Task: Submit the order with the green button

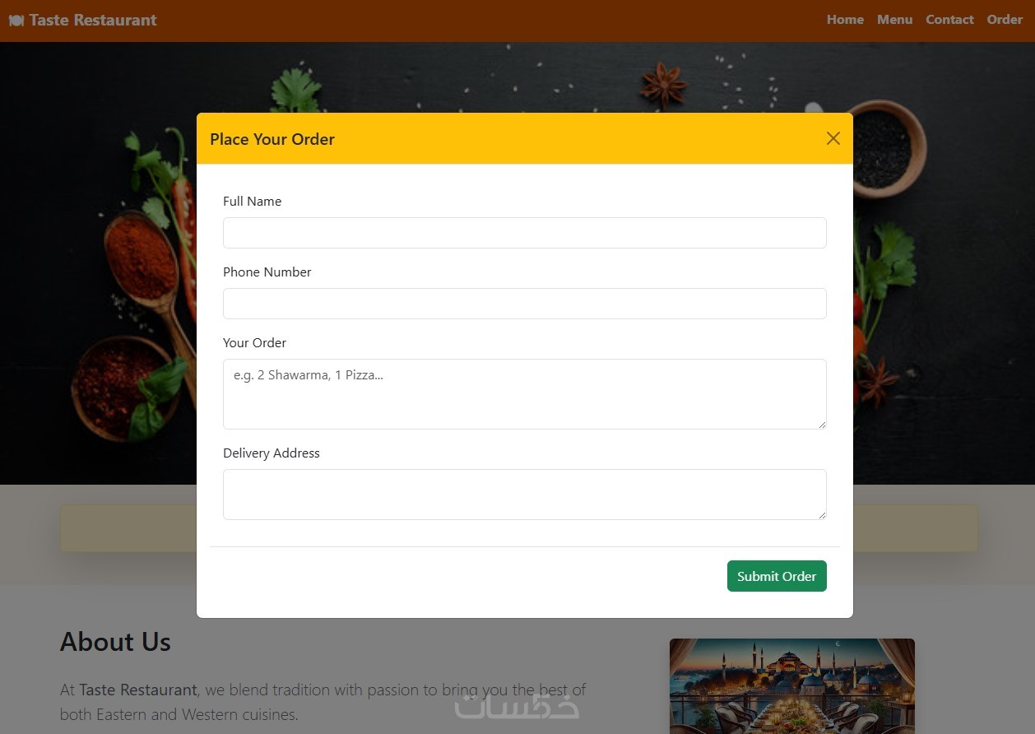Action: pos(777,576)
